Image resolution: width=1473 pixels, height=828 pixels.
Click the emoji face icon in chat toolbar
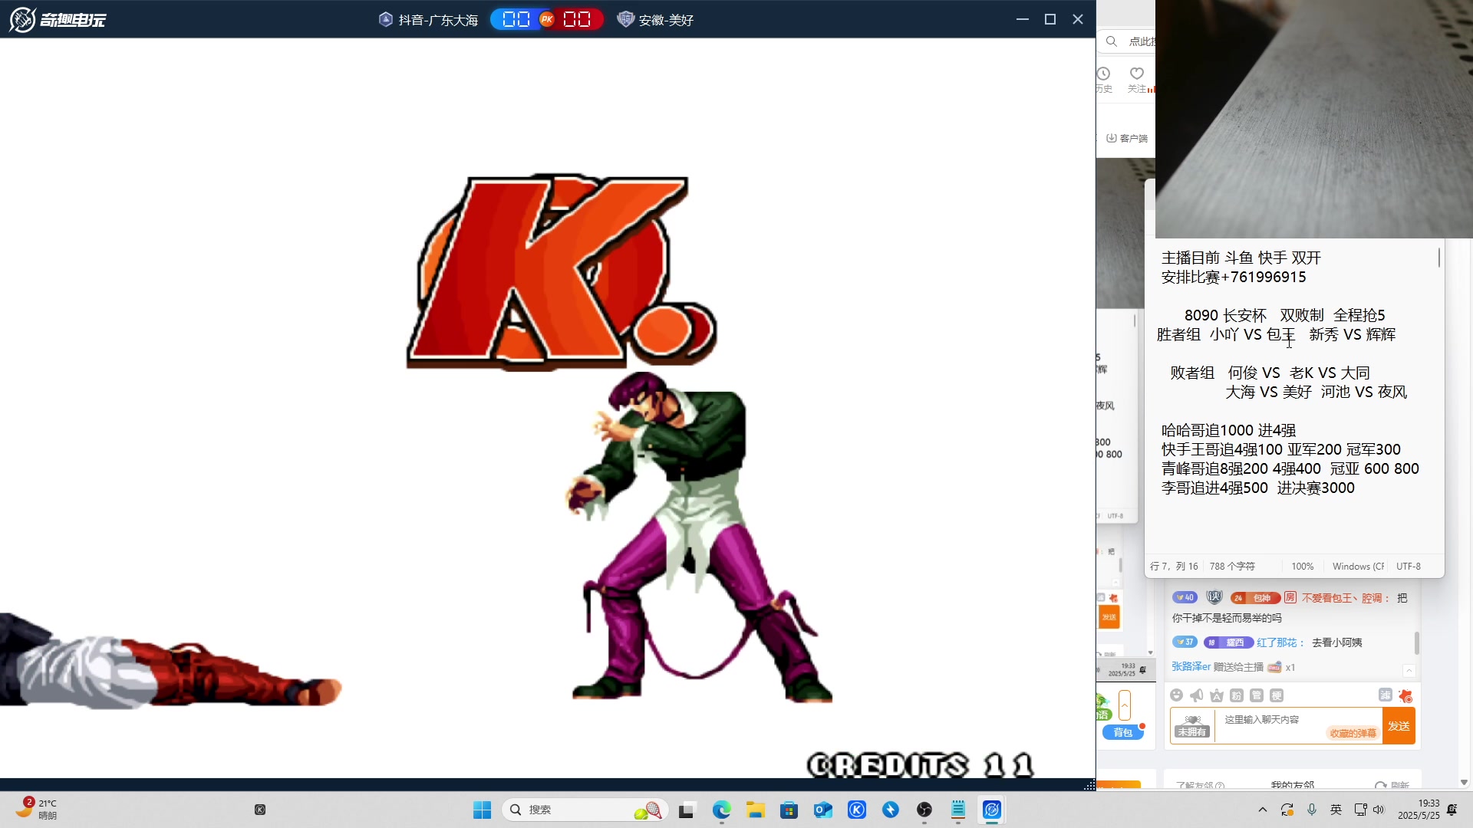click(1177, 695)
